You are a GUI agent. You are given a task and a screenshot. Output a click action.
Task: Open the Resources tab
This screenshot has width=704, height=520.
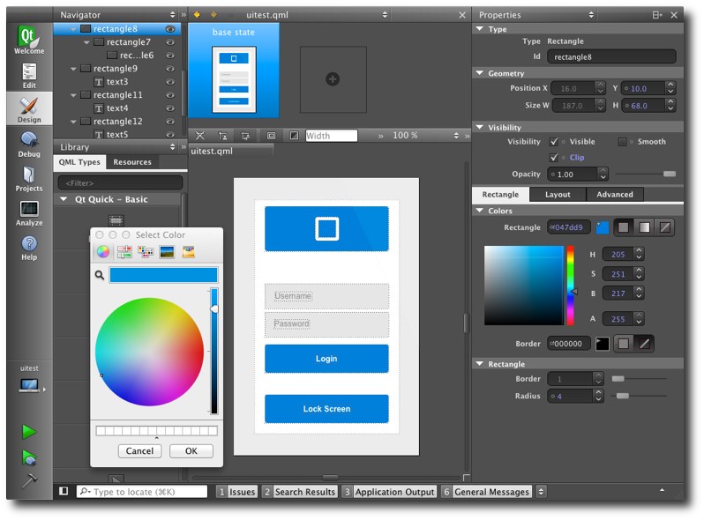tap(132, 162)
